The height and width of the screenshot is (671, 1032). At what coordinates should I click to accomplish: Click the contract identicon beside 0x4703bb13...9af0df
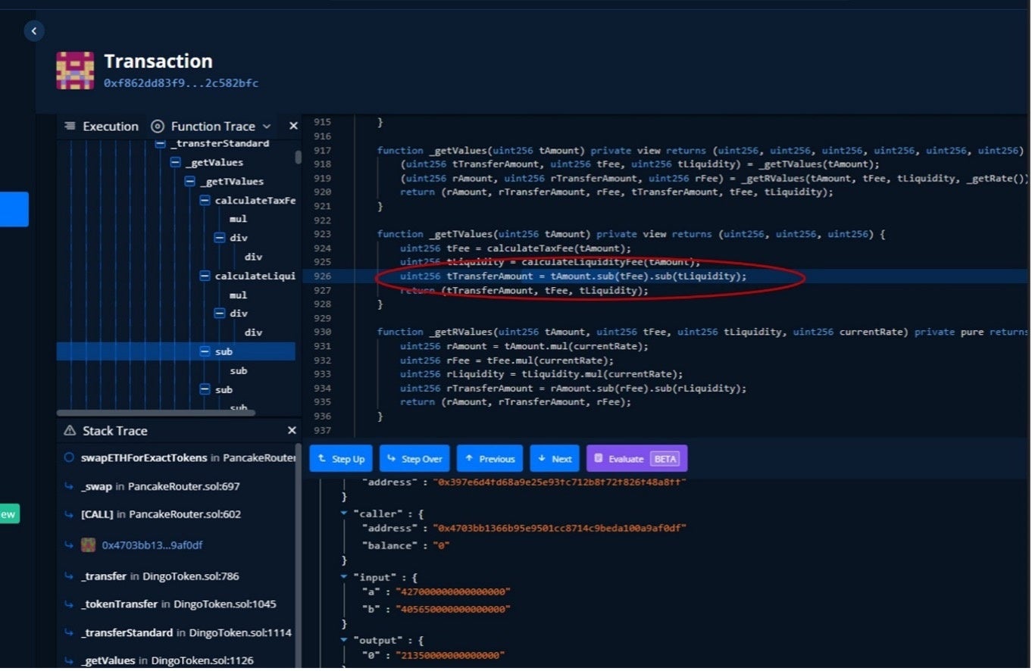point(89,545)
